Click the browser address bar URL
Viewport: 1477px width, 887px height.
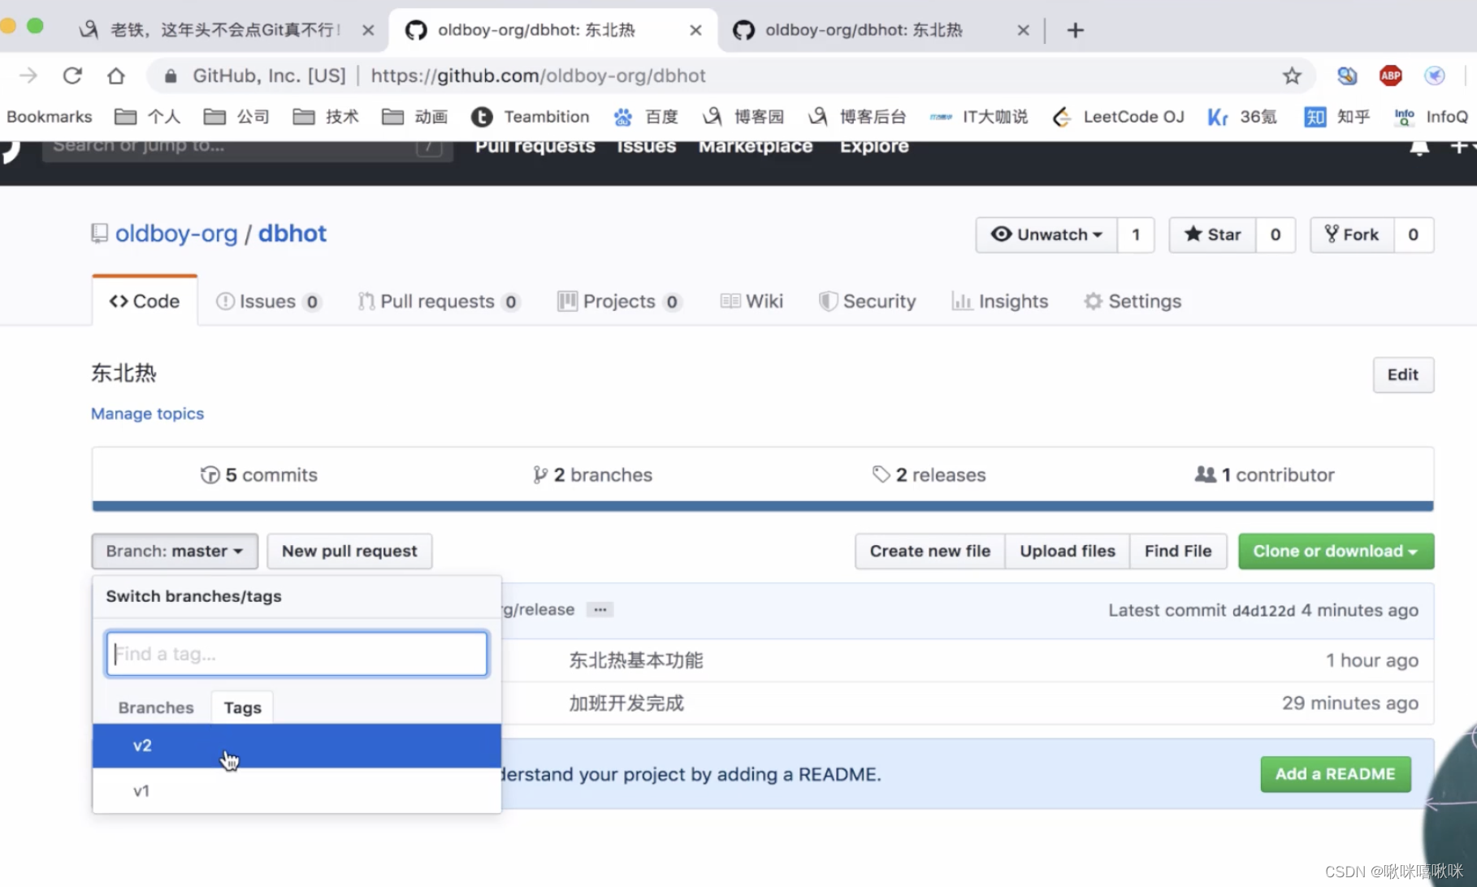[538, 76]
